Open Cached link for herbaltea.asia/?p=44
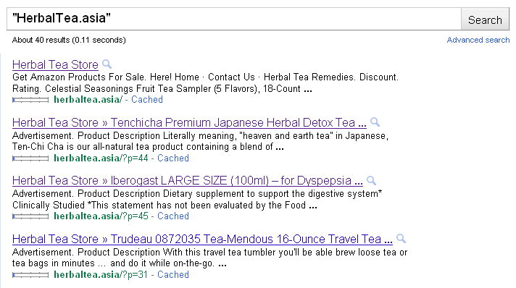 click(172, 158)
